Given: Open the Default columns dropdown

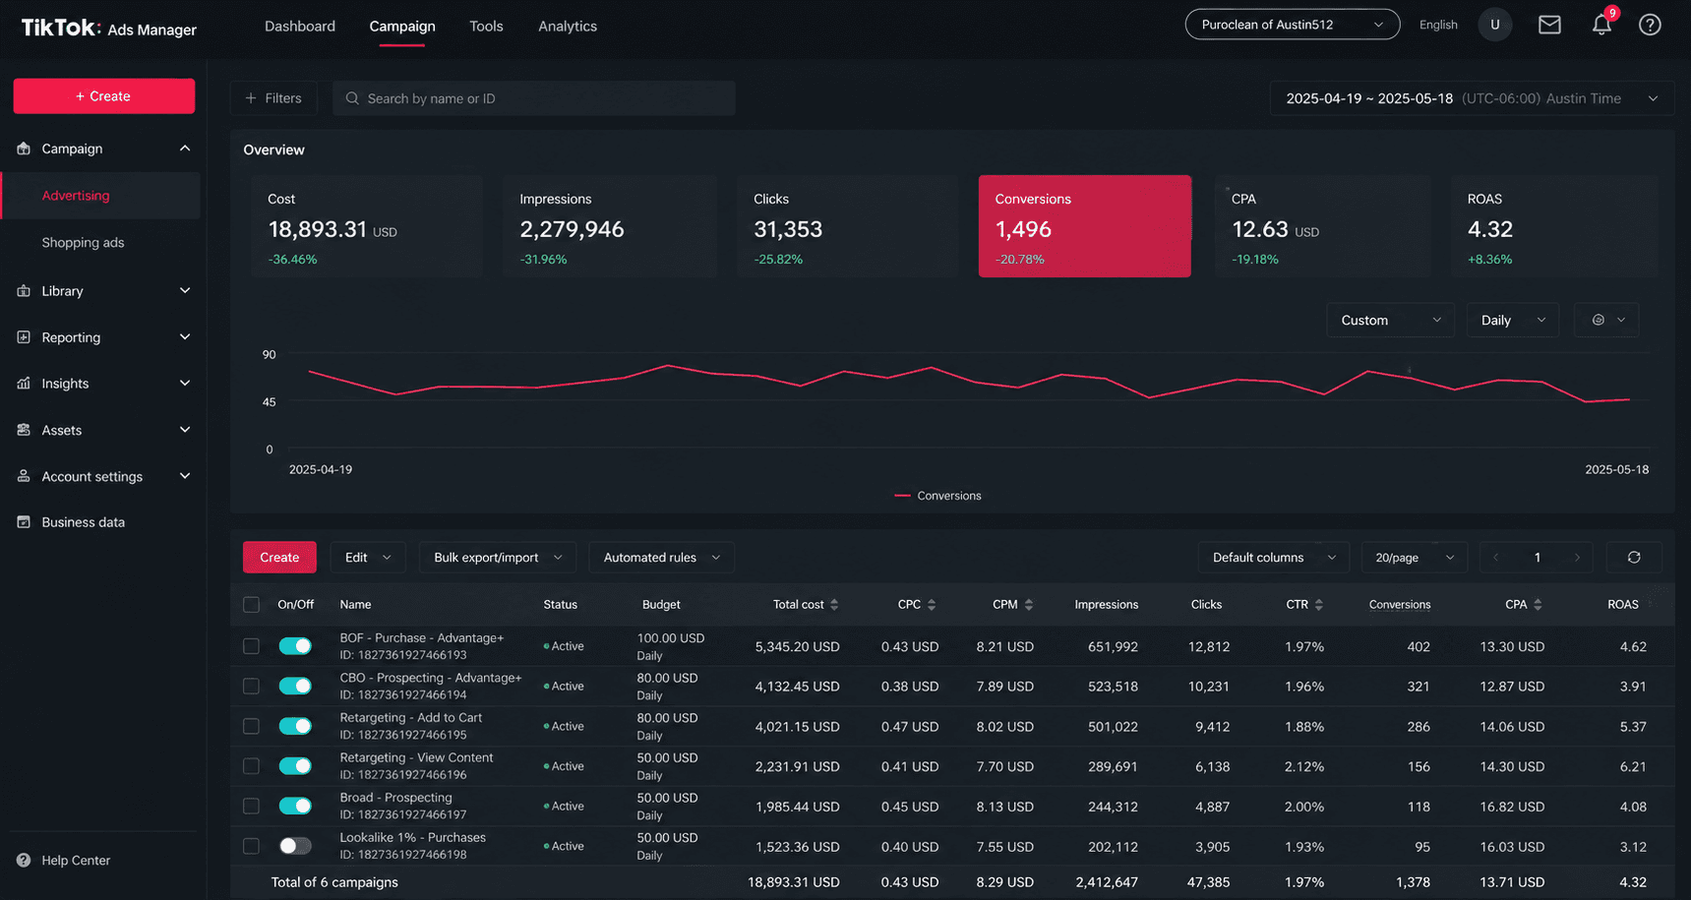Looking at the screenshot, I should pyautogui.click(x=1274, y=558).
